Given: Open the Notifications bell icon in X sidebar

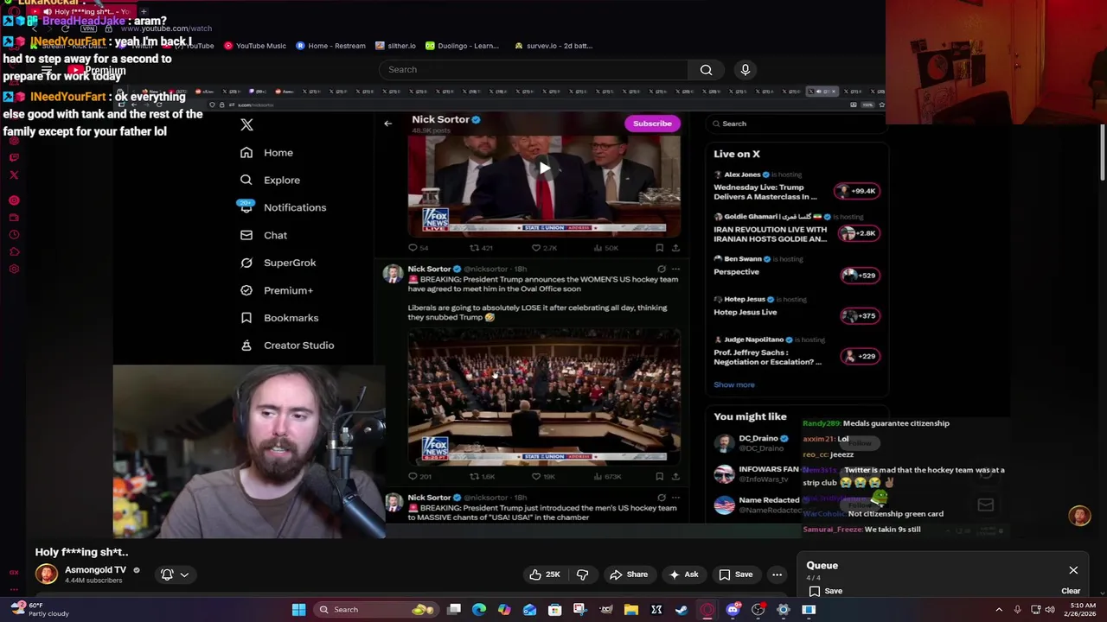Looking at the screenshot, I should pyautogui.click(x=246, y=207).
